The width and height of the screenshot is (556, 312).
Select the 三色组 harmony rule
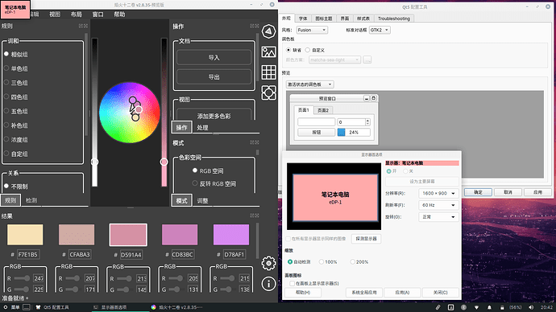pos(15,82)
